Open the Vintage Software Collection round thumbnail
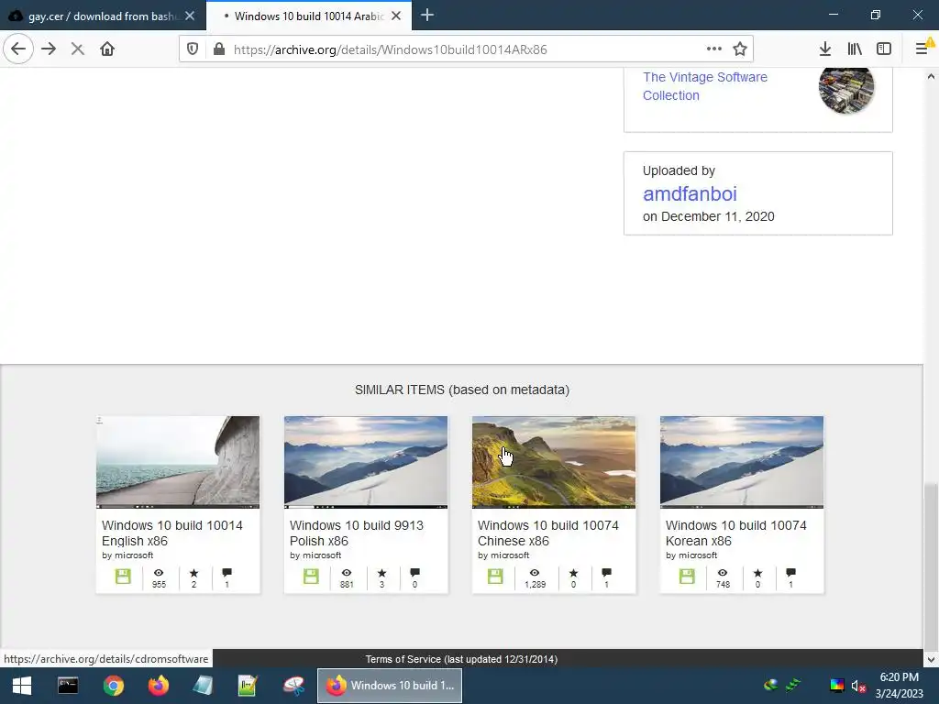Image resolution: width=939 pixels, height=704 pixels. (x=846, y=89)
